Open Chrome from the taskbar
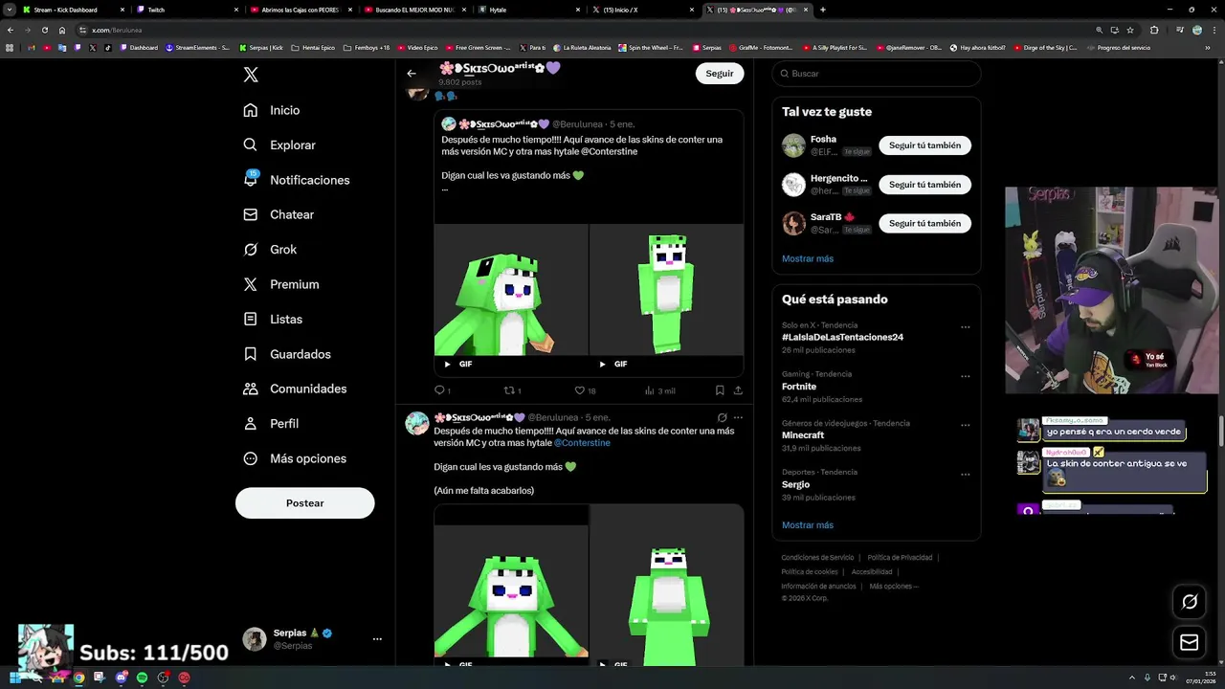The image size is (1225, 689). point(78,678)
